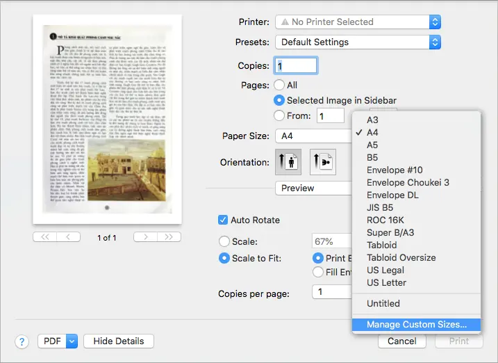Open the Printer dropdown
498x363 pixels.
pos(358,22)
